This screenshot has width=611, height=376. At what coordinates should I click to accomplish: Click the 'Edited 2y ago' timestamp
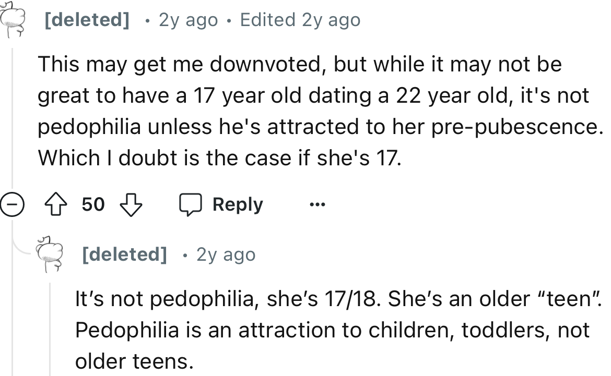(300, 19)
